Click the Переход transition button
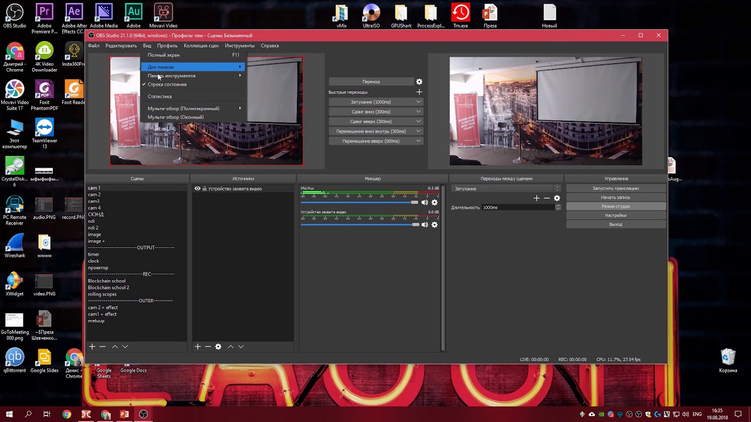 tap(371, 81)
